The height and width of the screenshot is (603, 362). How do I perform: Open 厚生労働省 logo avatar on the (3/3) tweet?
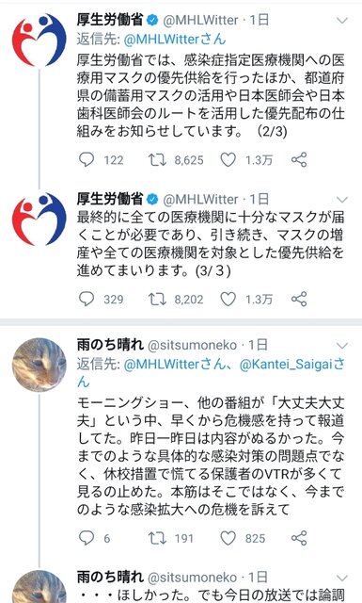point(39,219)
